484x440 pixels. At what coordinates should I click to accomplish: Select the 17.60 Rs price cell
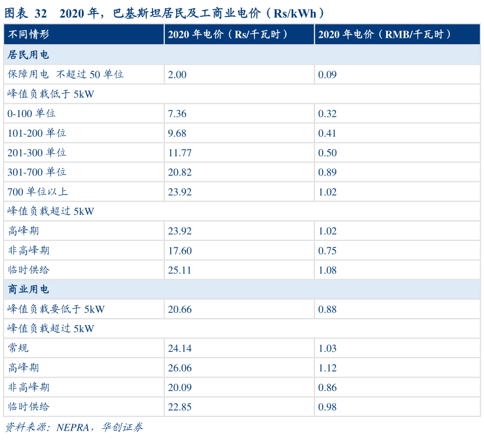180,250
